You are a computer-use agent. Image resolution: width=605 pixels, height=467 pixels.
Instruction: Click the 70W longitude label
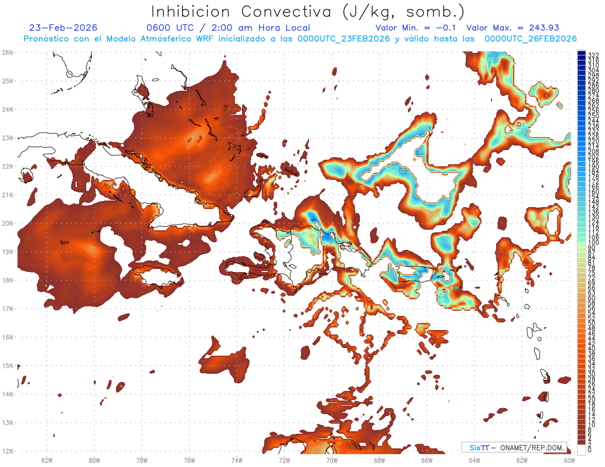click(x=332, y=460)
